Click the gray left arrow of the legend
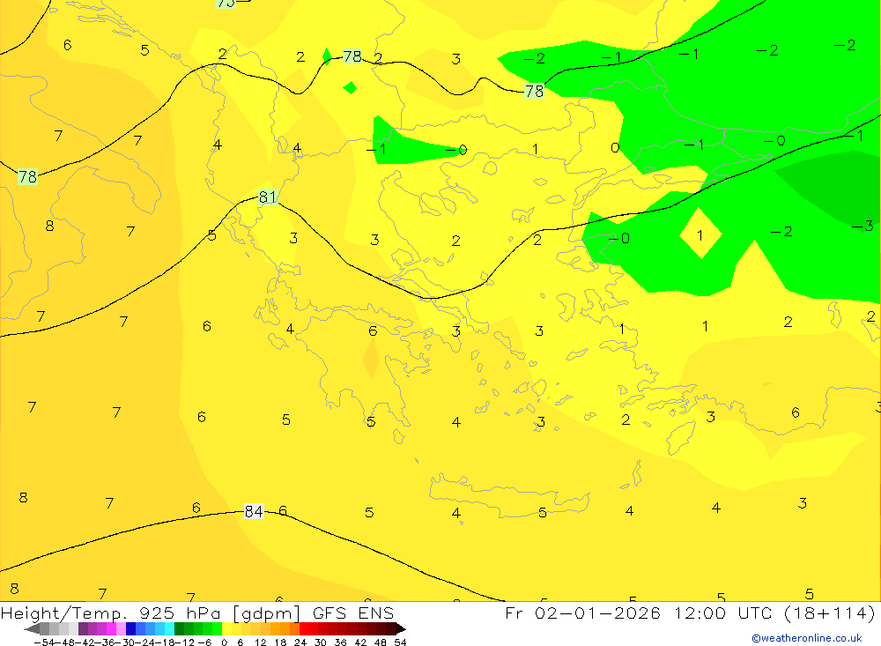Viewport: 881px width, 646px height. [x=33, y=629]
